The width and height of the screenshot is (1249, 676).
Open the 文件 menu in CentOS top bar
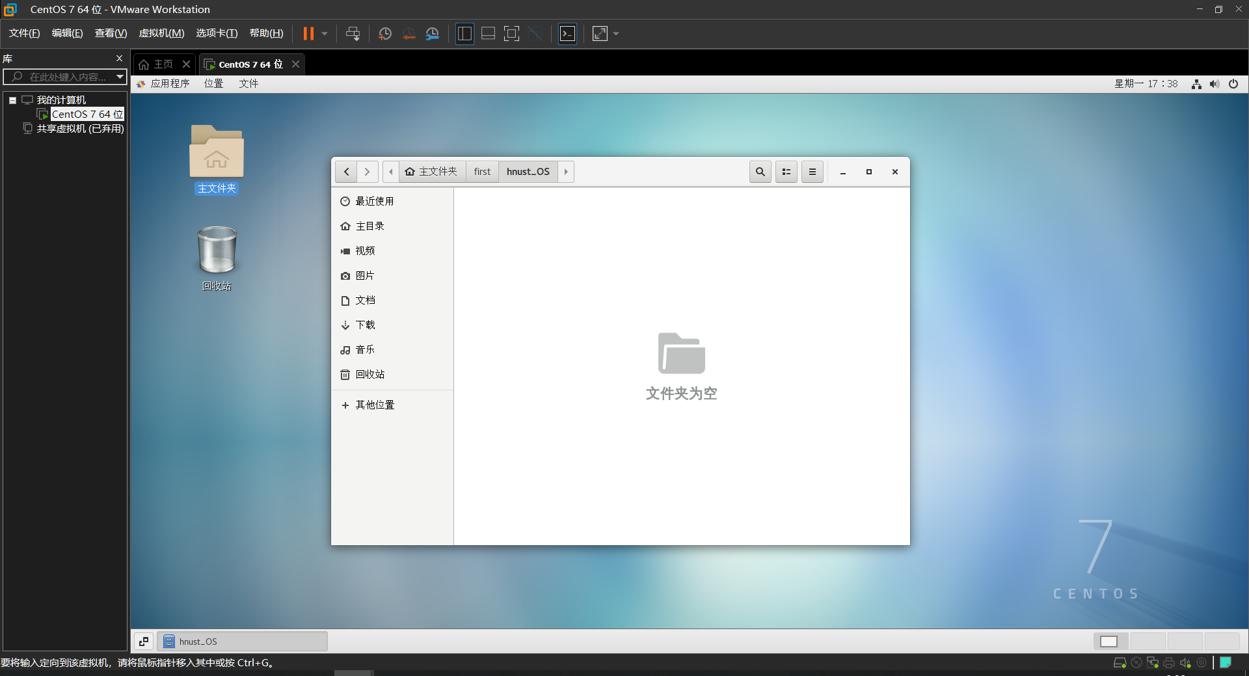pyautogui.click(x=248, y=83)
